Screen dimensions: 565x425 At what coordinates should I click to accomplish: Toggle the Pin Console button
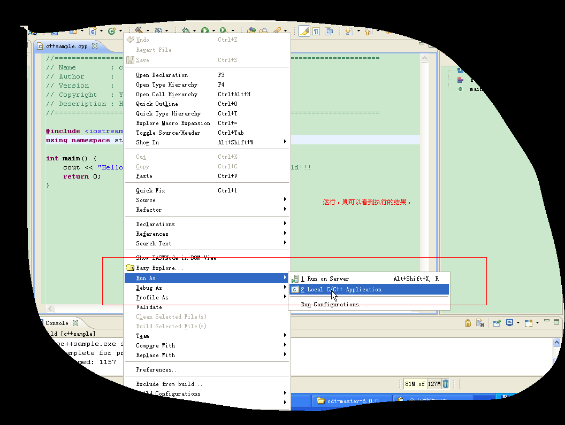click(x=497, y=323)
